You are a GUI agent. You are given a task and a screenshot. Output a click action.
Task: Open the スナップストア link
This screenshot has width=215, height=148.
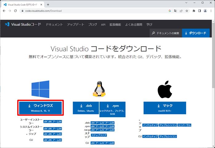(x=99, y=135)
